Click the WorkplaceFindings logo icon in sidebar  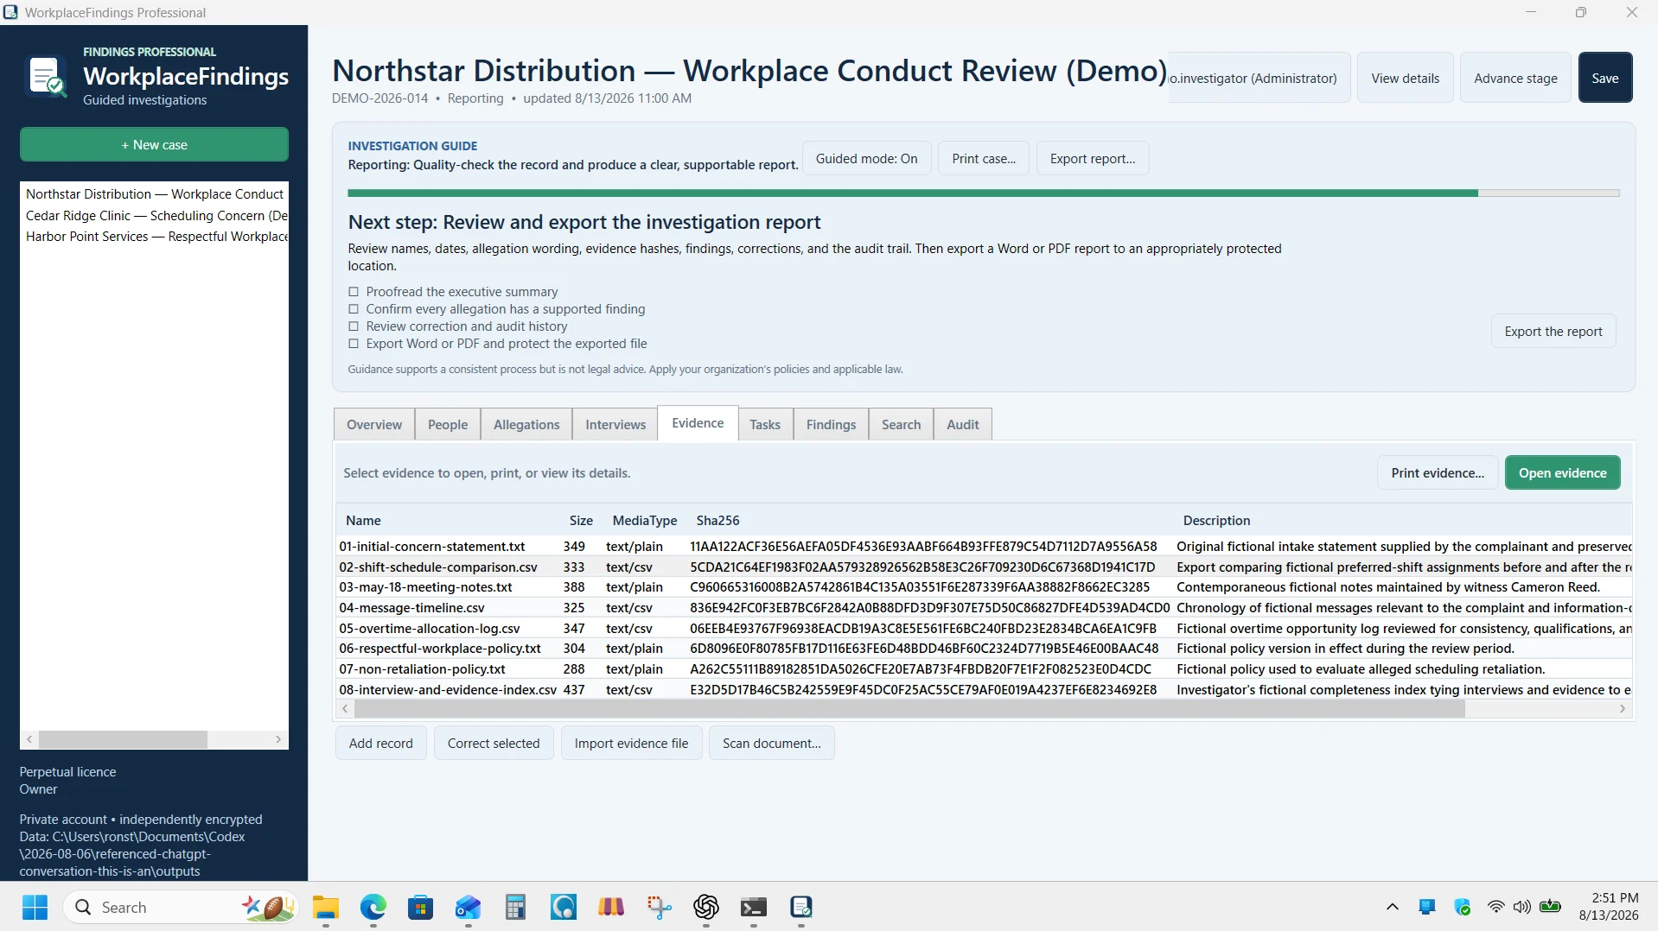coord(48,76)
